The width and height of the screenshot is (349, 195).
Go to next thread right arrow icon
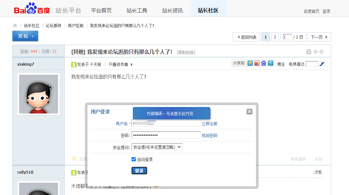click(322, 52)
